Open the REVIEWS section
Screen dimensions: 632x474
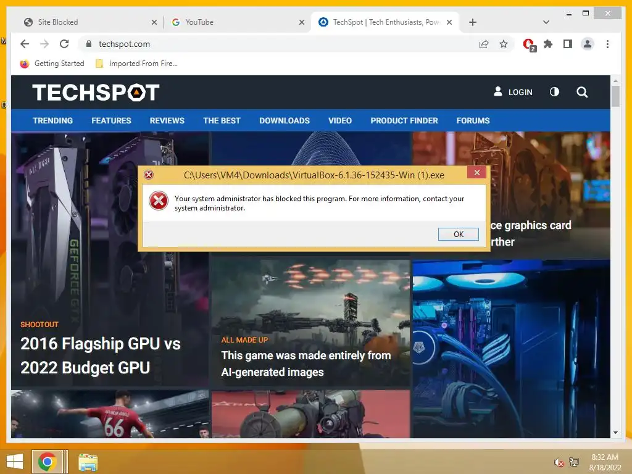(x=167, y=120)
